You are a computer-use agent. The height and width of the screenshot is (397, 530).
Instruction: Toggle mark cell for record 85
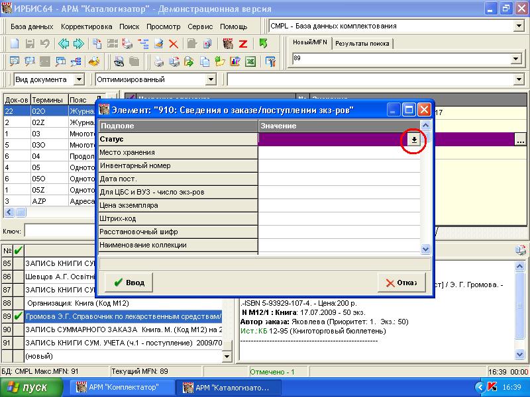pos(18,263)
